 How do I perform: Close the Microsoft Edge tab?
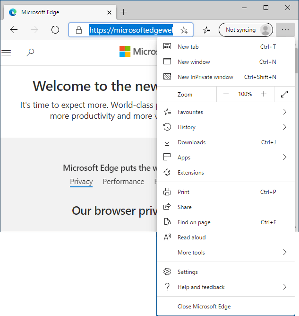point(109,12)
